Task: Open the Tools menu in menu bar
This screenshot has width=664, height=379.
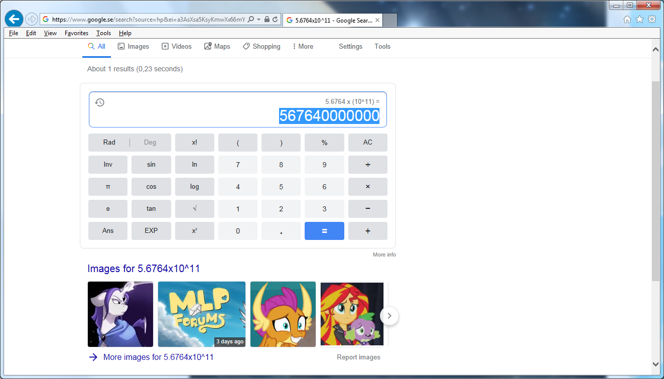Action: click(103, 33)
